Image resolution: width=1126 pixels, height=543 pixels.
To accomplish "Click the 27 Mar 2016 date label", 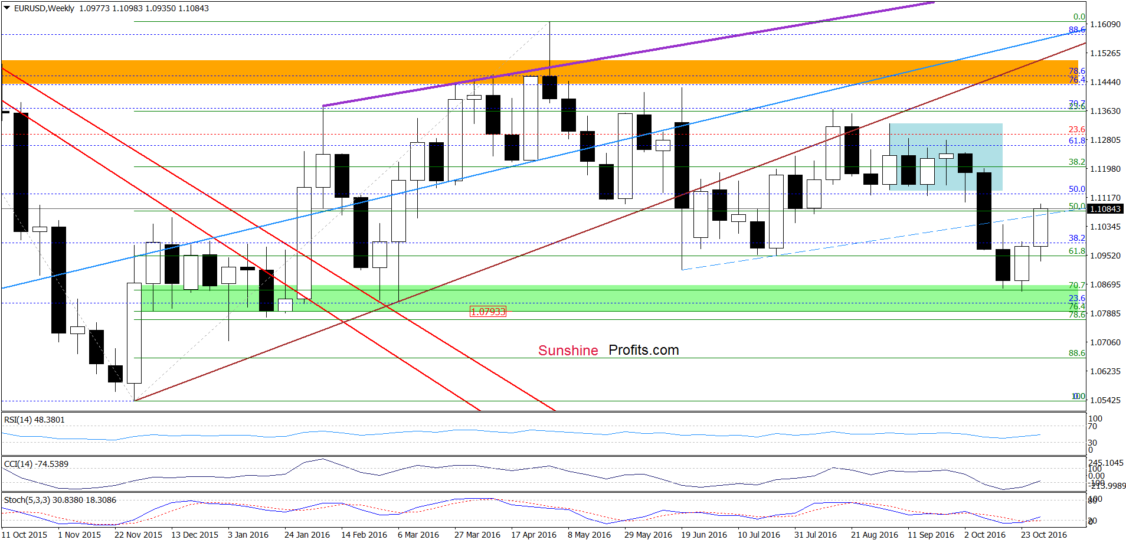I will click(x=477, y=535).
